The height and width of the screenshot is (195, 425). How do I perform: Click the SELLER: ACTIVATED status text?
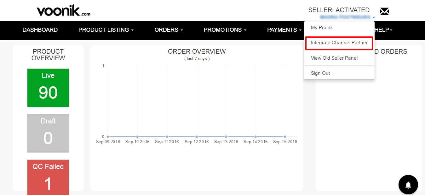[x=339, y=10]
